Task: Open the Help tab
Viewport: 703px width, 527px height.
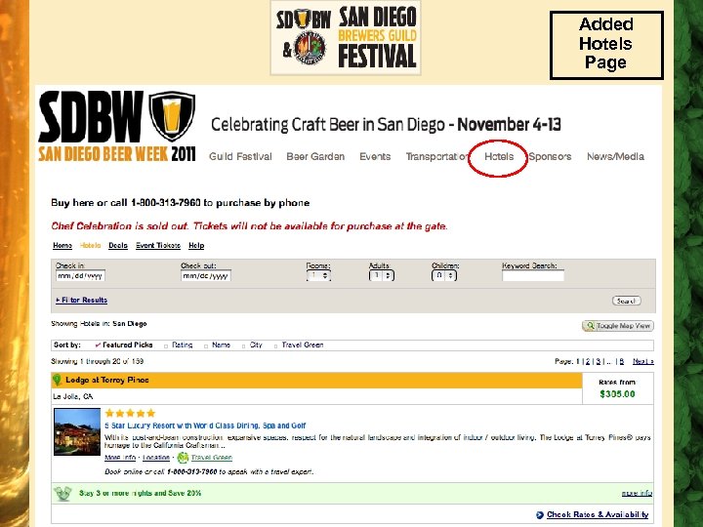Action: [196, 246]
